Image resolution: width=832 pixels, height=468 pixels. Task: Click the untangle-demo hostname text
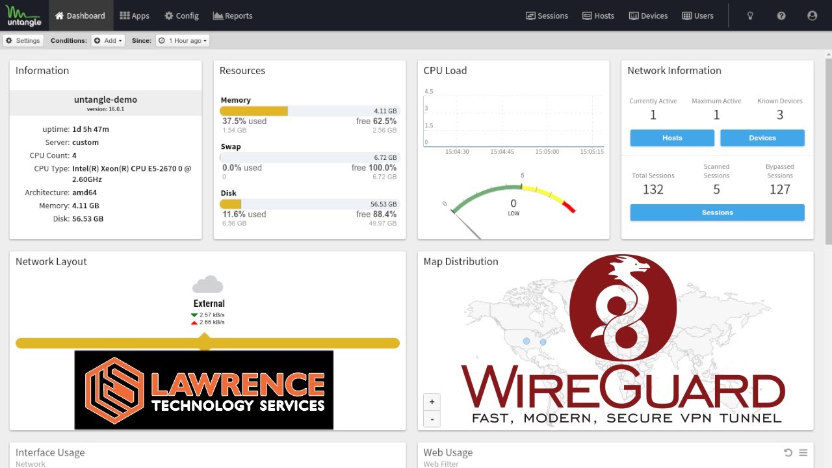(x=105, y=99)
